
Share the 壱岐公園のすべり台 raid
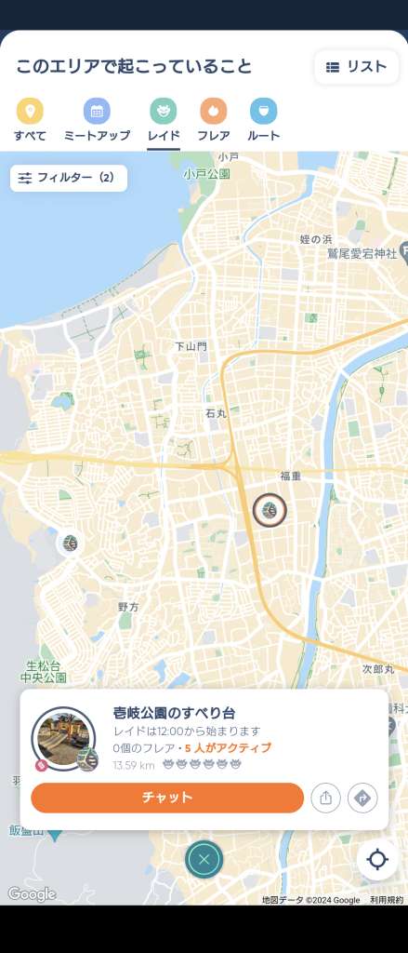(x=325, y=798)
